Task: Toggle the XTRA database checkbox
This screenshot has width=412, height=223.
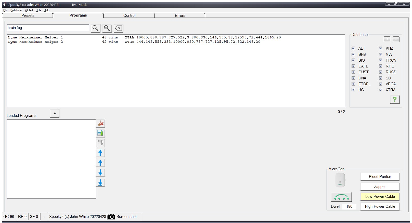Action: [x=380, y=90]
